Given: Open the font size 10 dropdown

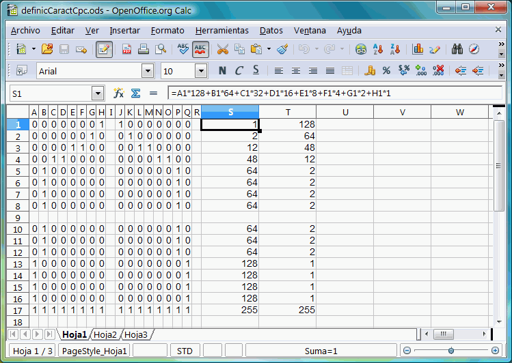Looking at the screenshot, I should point(201,71).
